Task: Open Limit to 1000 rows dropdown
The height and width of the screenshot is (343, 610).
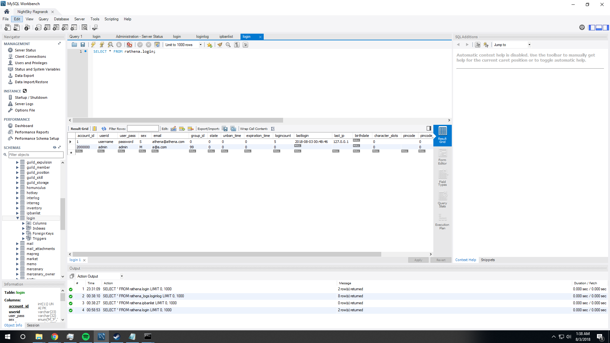Action: [200, 45]
